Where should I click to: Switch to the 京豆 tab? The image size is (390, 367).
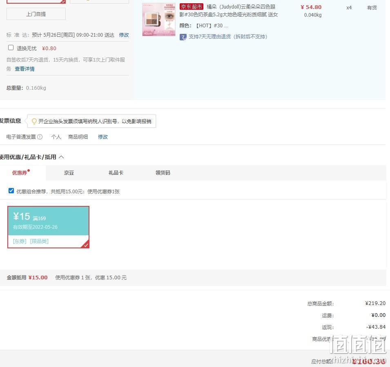tap(69, 173)
